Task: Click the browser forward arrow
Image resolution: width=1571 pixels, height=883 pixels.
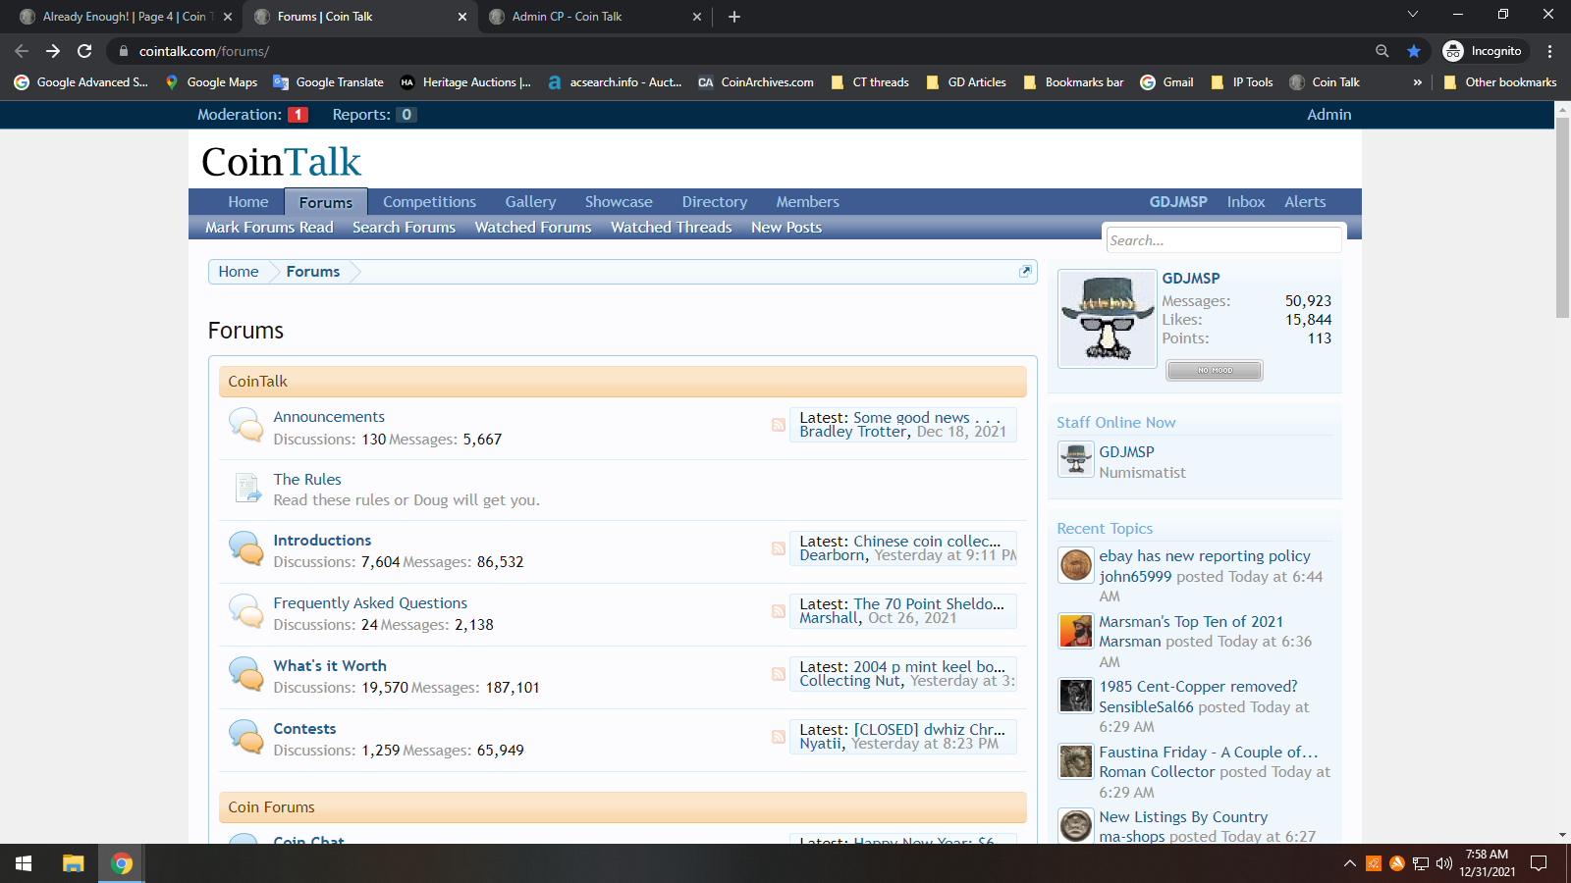Action: click(53, 51)
